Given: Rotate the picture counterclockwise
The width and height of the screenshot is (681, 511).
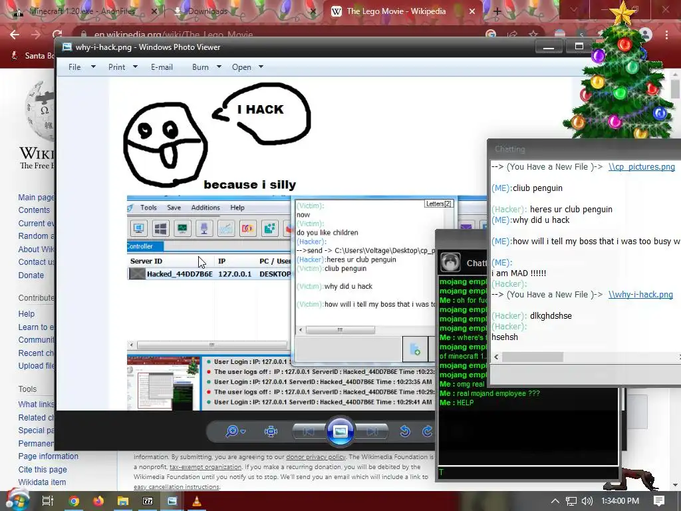Looking at the screenshot, I should (405, 431).
